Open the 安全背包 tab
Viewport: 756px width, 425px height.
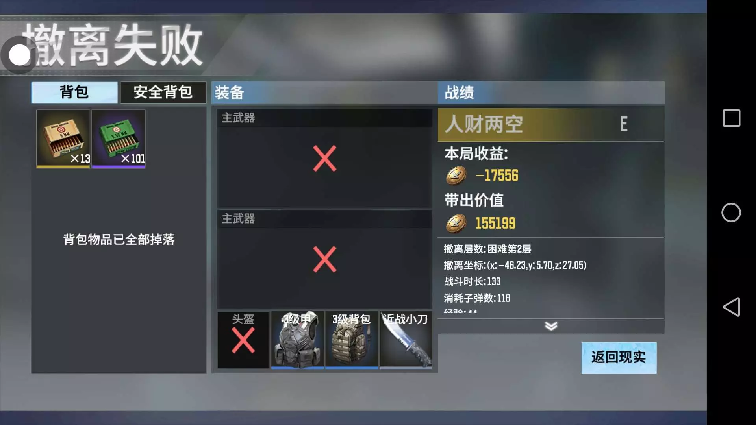[163, 92]
